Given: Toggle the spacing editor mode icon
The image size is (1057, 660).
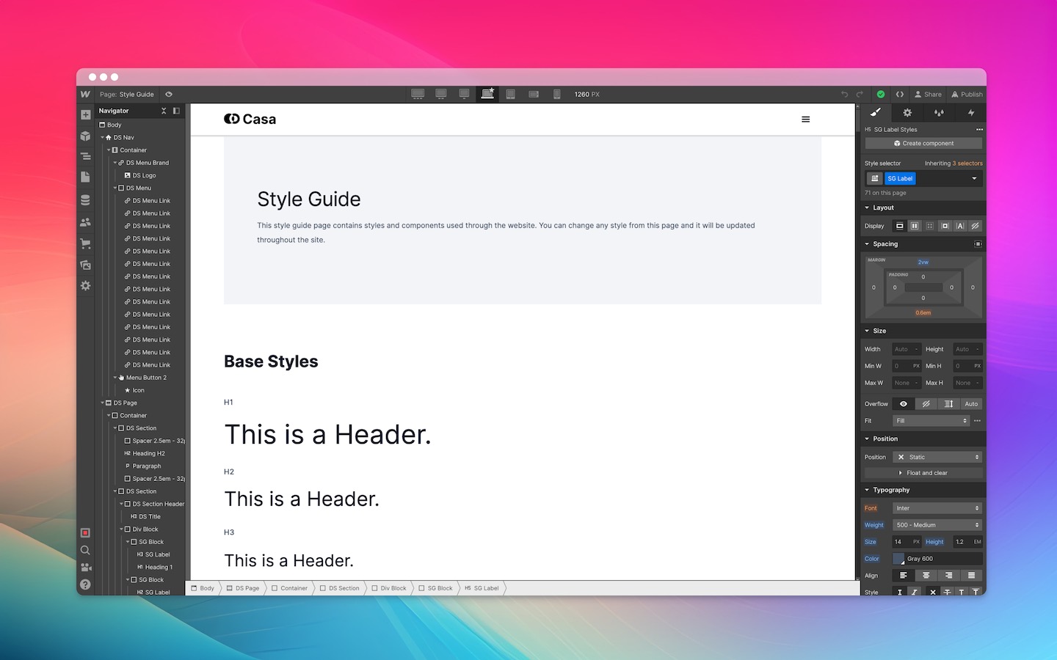Looking at the screenshot, I should click(x=978, y=244).
